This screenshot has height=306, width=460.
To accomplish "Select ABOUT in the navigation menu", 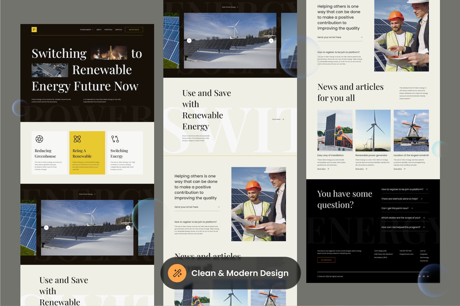I will 99,29.
